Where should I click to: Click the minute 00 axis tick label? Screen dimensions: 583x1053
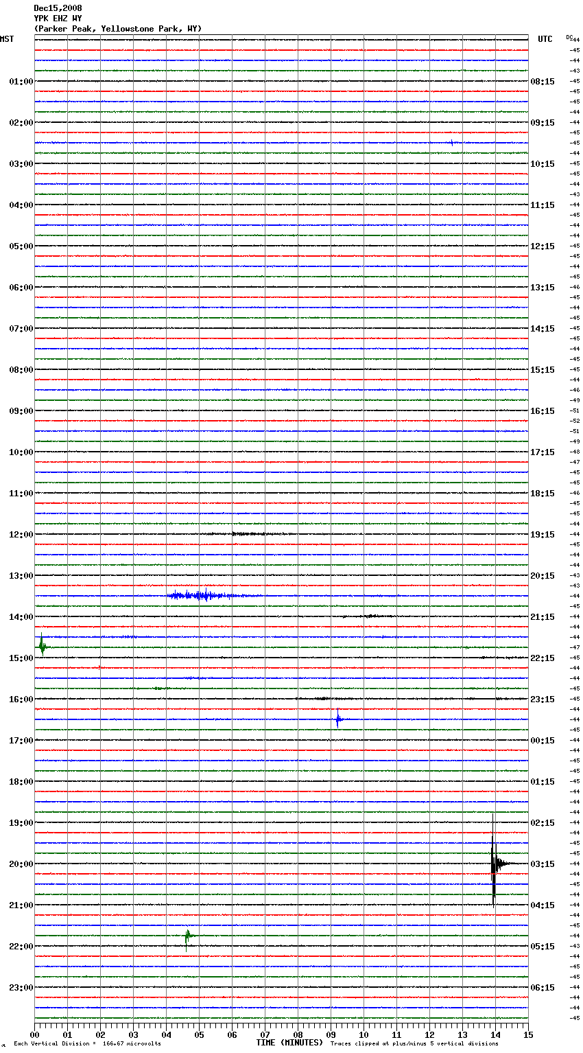pyautogui.click(x=34, y=1034)
